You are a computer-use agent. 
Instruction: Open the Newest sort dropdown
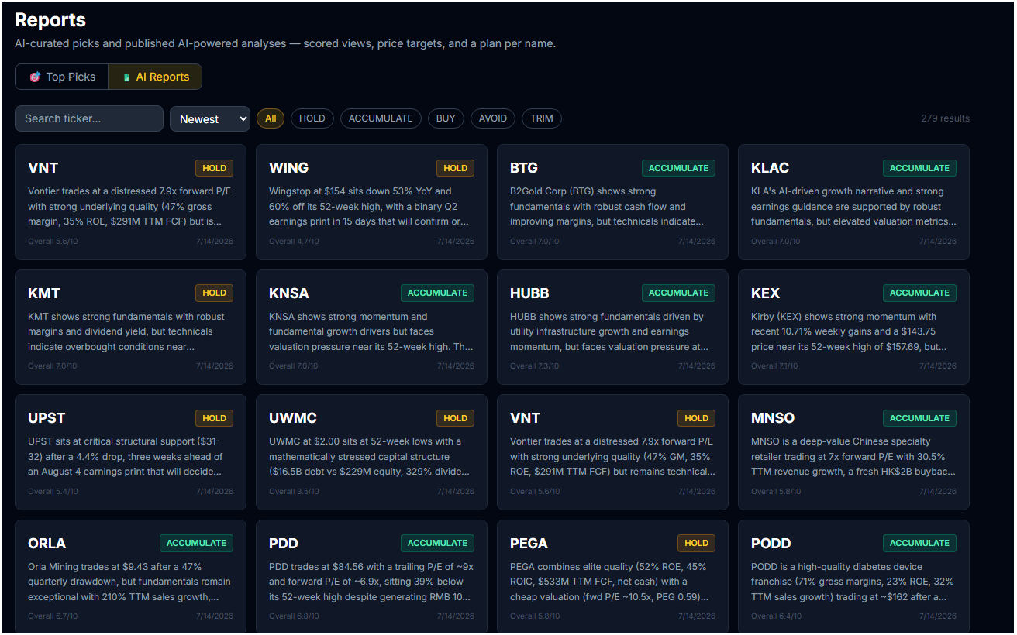pos(210,118)
